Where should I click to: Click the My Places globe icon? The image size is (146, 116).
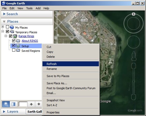[12, 27]
